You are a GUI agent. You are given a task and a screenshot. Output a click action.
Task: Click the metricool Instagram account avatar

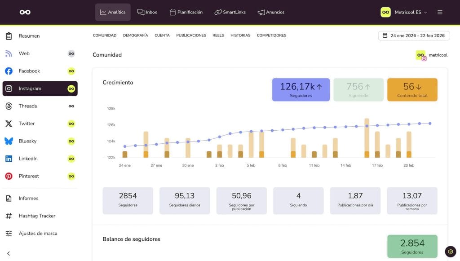tap(421, 55)
